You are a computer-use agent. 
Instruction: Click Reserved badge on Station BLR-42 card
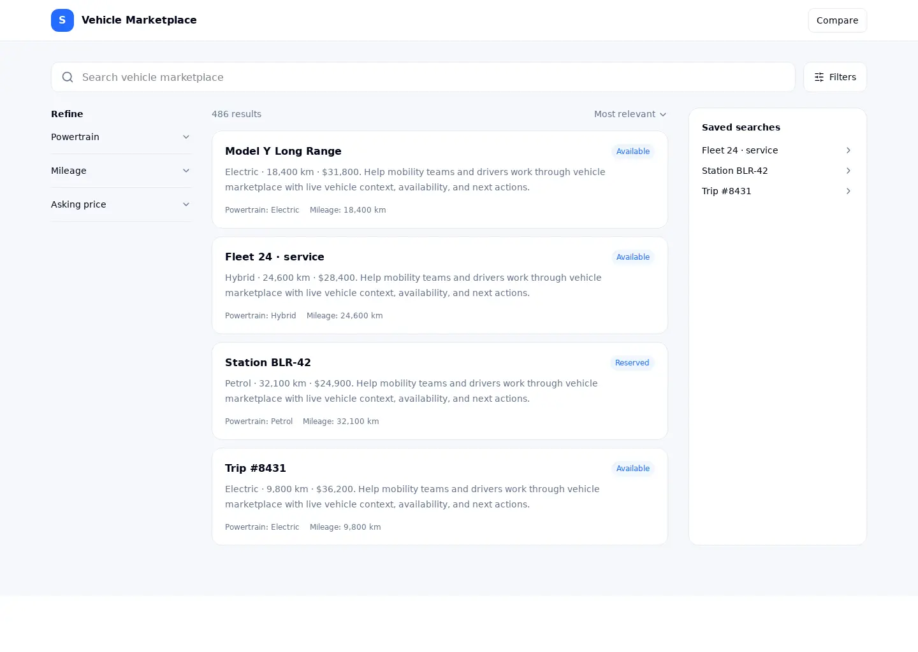pyautogui.click(x=632, y=363)
